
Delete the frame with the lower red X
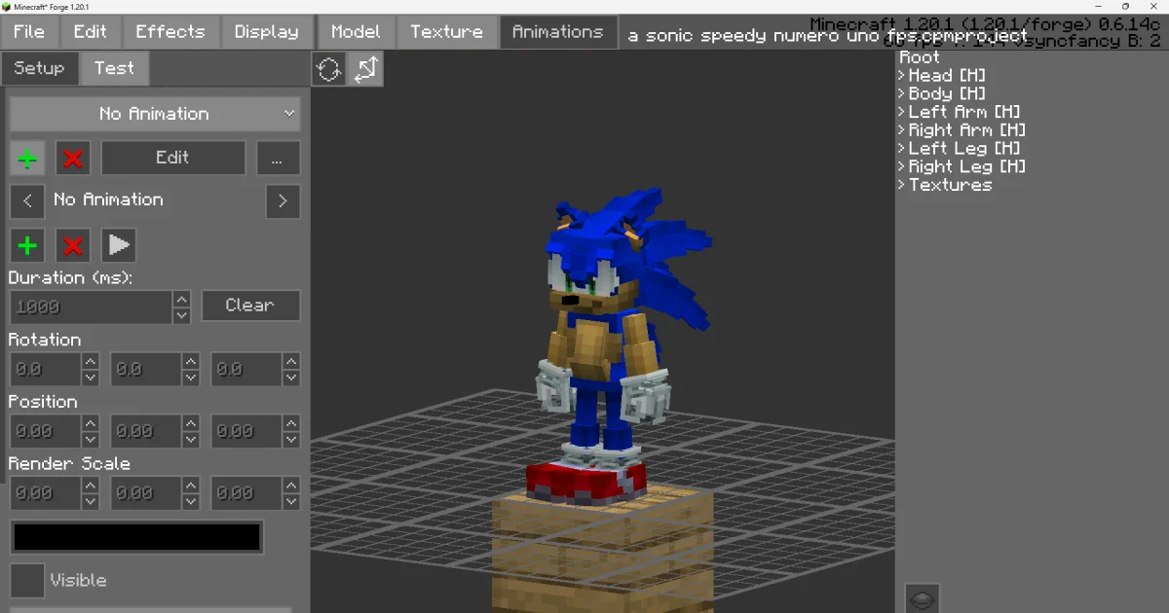click(x=73, y=245)
